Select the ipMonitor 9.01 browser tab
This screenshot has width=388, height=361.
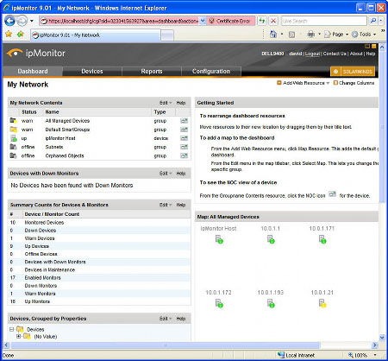(x=96, y=35)
